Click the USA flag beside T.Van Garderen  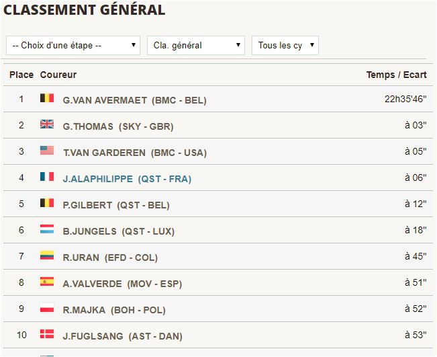[47, 150]
